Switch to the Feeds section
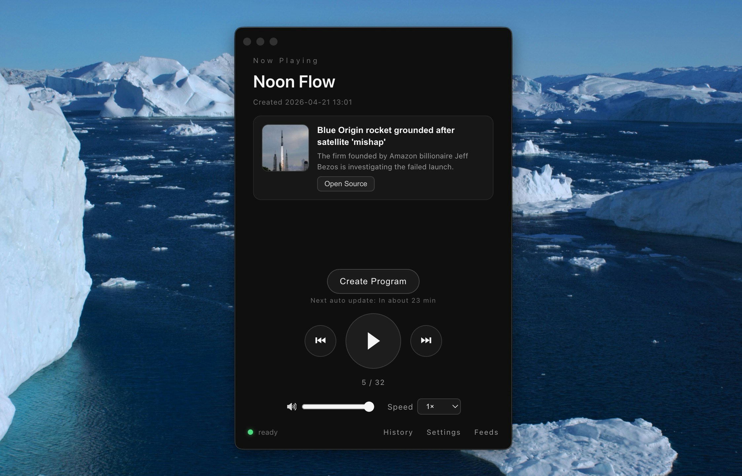Viewport: 742px width, 476px height. pyautogui.click(x=486, y=432)
